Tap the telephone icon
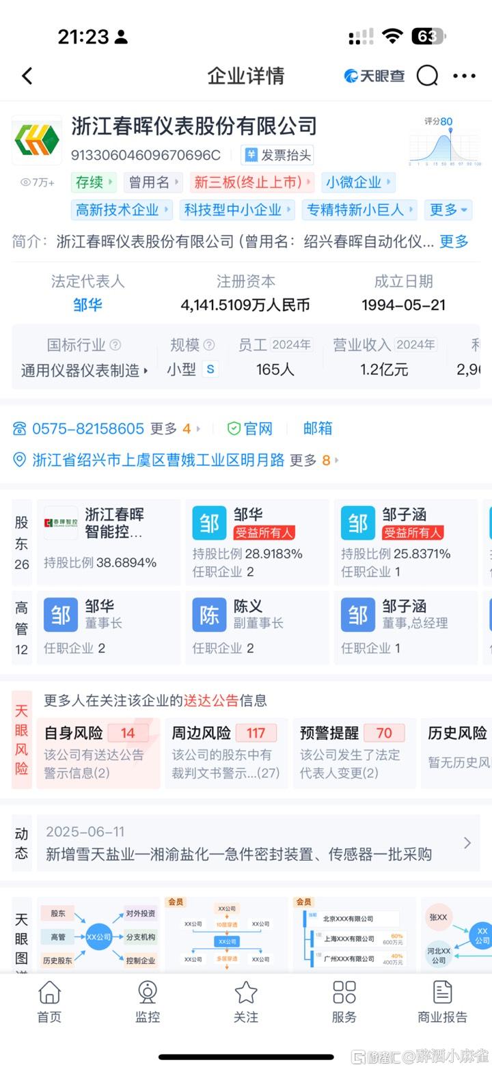The width and height of the screenshot is (492, 1069). coord(20,428)
